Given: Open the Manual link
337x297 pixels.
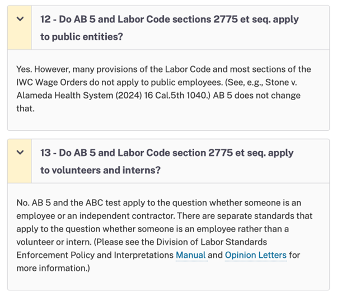Looking at the screenshot, I should click(191, 255).
